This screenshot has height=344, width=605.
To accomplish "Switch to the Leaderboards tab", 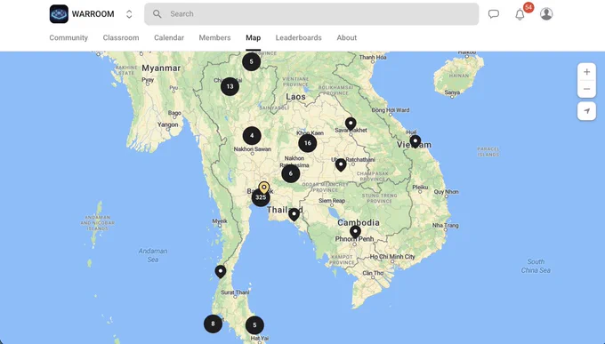I will coord(299,38).
